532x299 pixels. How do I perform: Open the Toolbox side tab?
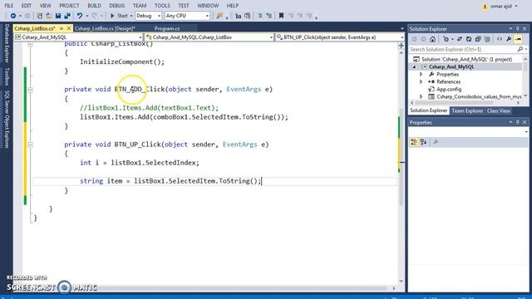pos(7,76)
